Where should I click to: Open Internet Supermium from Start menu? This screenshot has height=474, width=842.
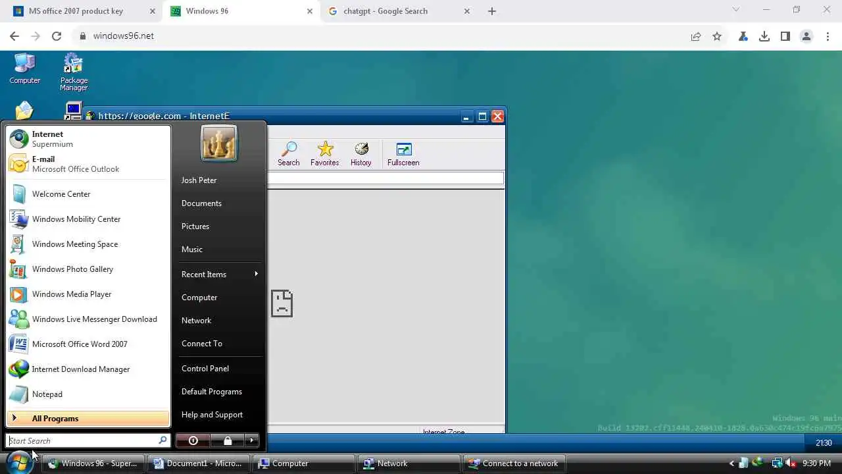tap(88, 139)
